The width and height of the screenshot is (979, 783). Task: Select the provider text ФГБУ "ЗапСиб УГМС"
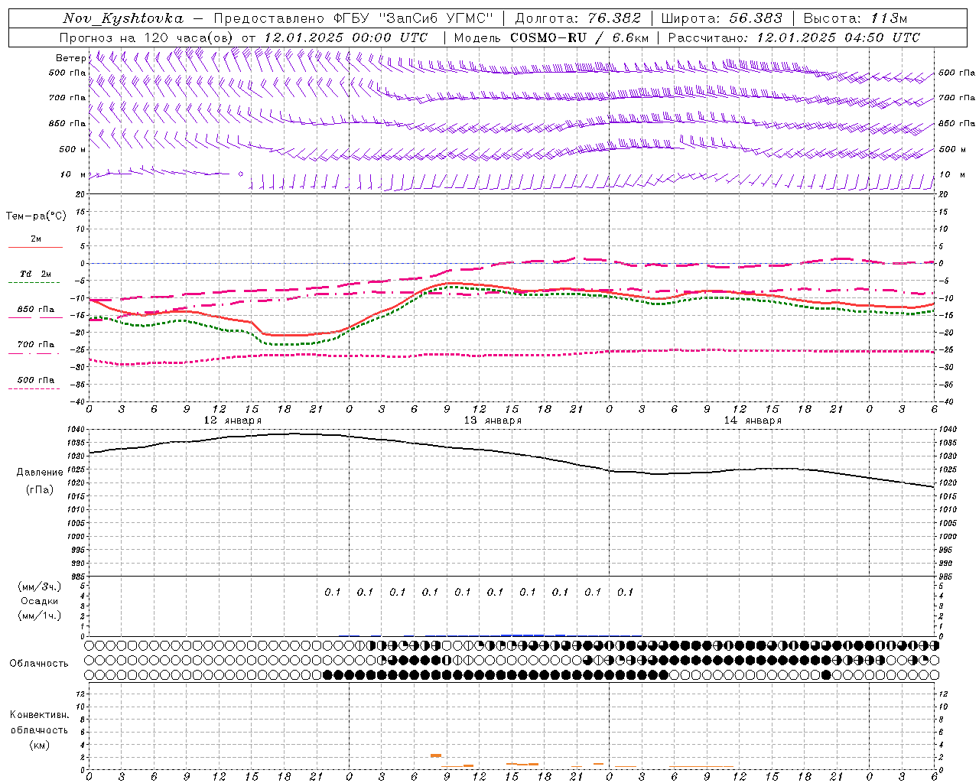coord(414,18)
